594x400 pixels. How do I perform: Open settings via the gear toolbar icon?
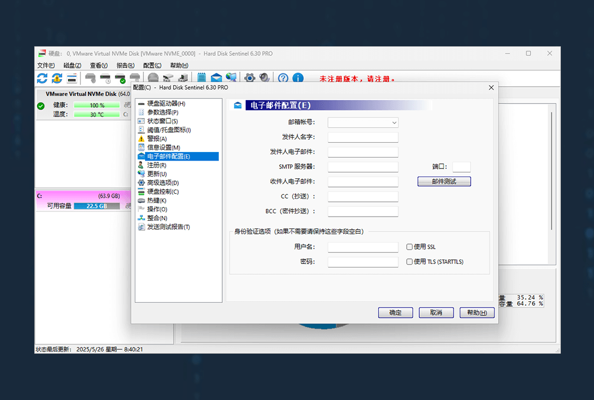250,78
